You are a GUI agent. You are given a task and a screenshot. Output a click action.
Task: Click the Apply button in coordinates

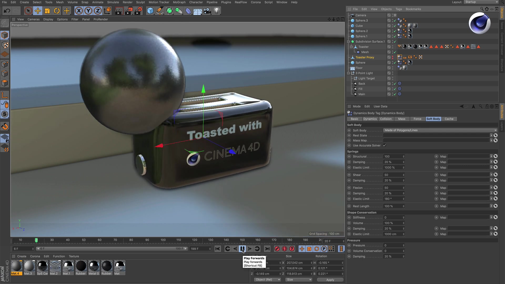pos(330,280)
